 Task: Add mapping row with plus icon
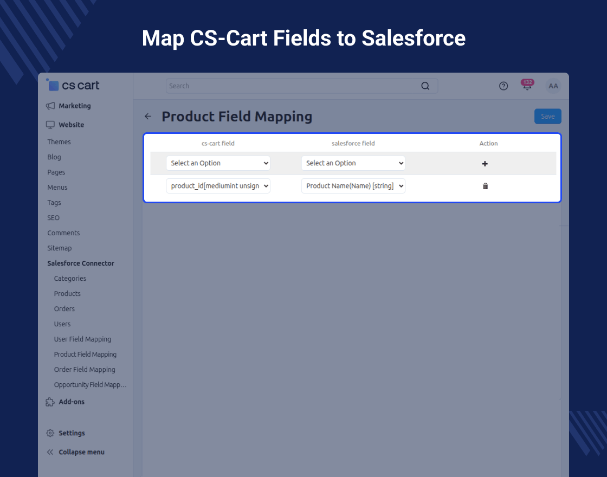click(x=485, y=164)
